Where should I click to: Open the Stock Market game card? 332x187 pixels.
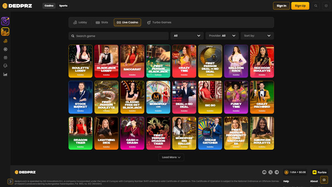[x=81, y=97]
